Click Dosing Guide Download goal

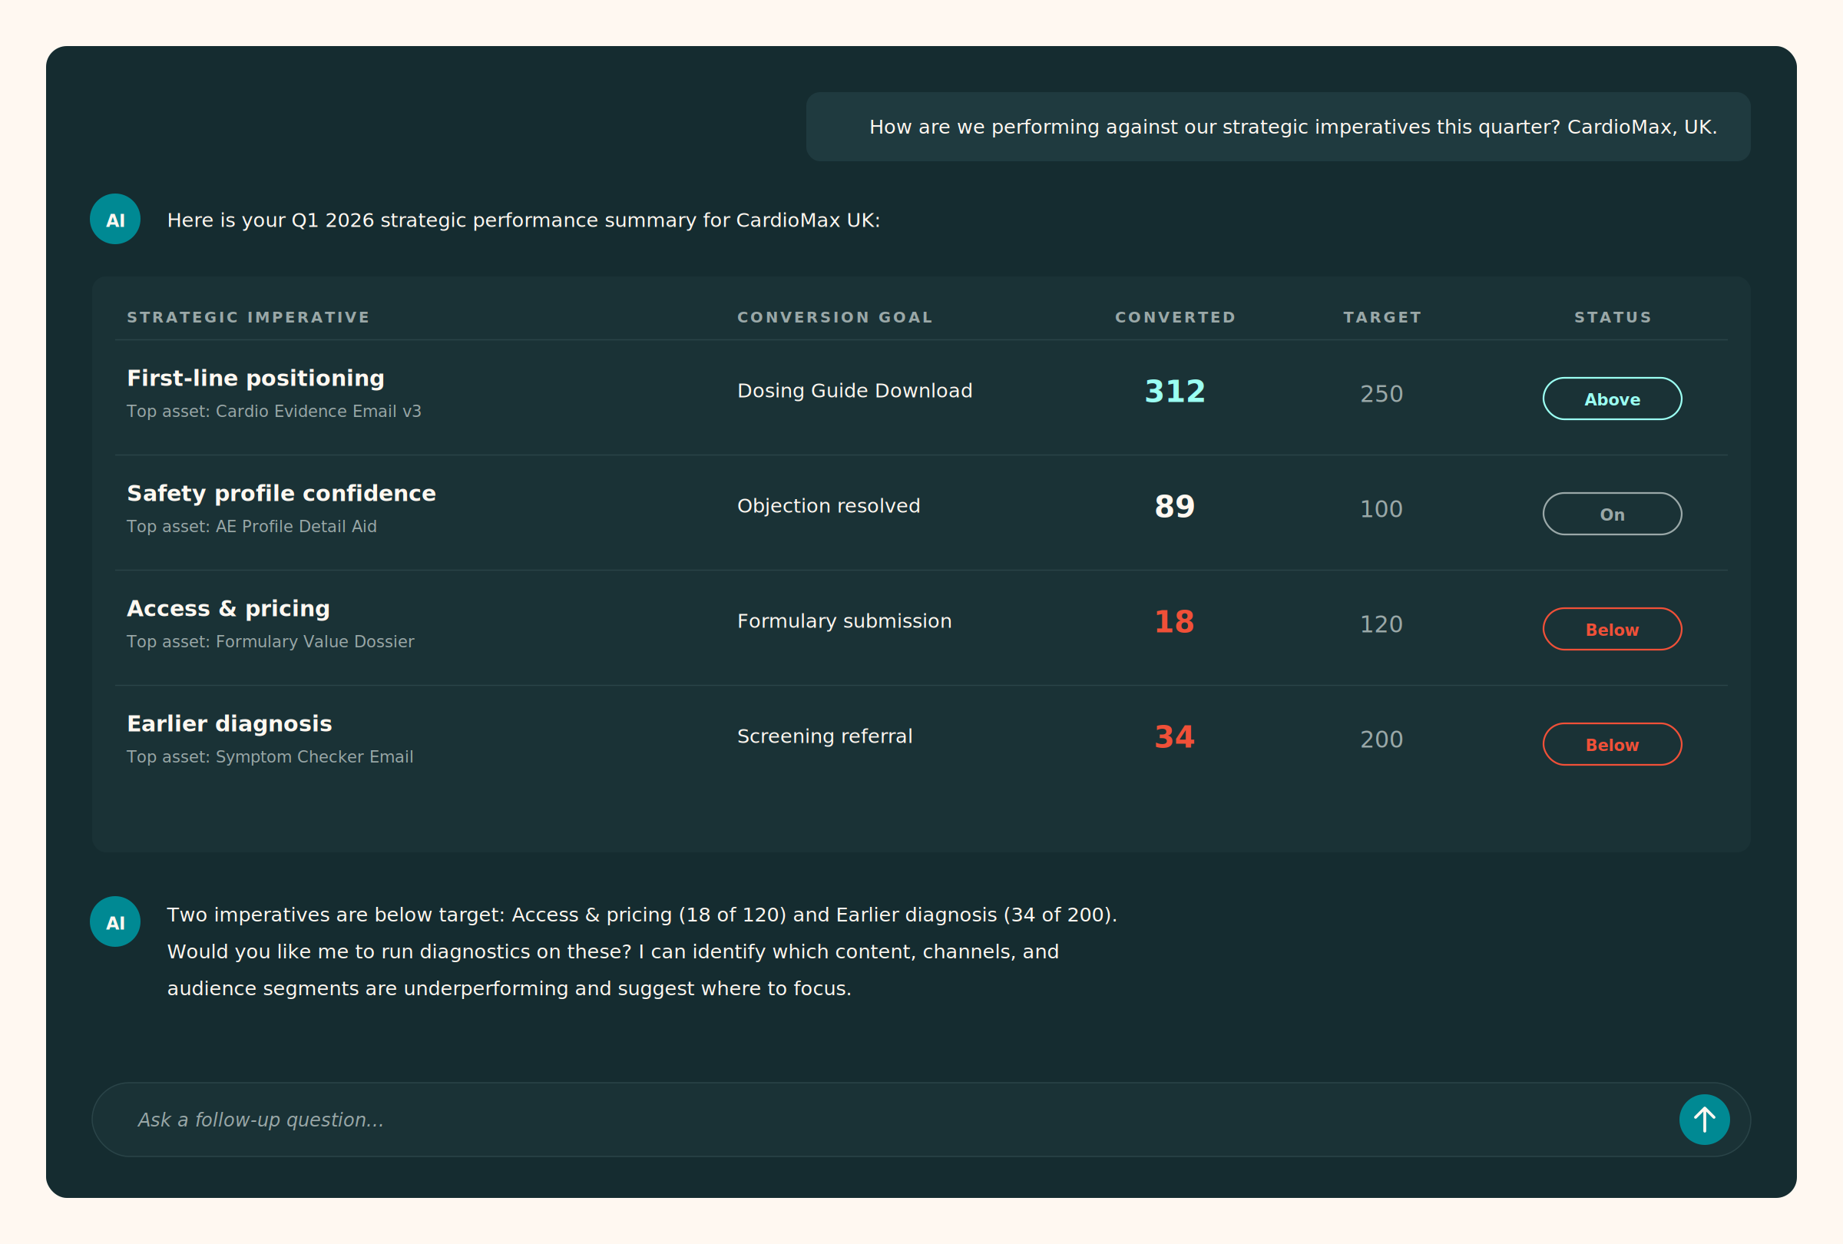coord(855,391)
